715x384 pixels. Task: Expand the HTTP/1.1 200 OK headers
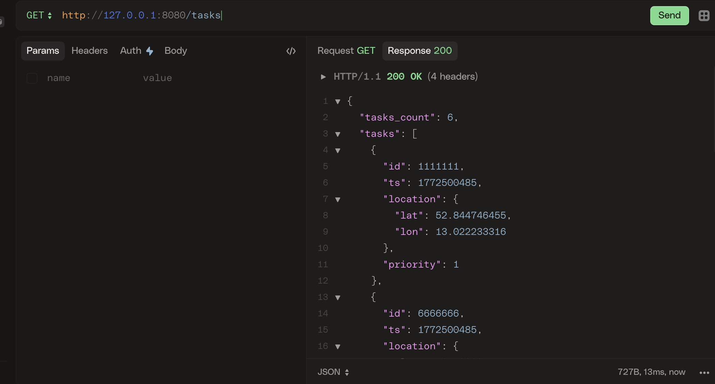tap(323, 77)
